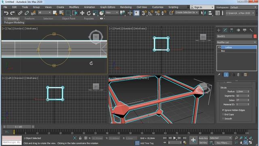Screen dimensions: 259x146
Task: Activate the Select and Move tool
Action: 82,13
